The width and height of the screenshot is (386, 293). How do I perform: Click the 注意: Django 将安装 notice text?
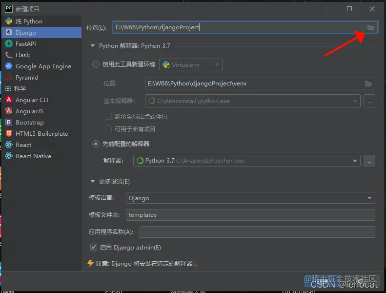tap(147, 264)
